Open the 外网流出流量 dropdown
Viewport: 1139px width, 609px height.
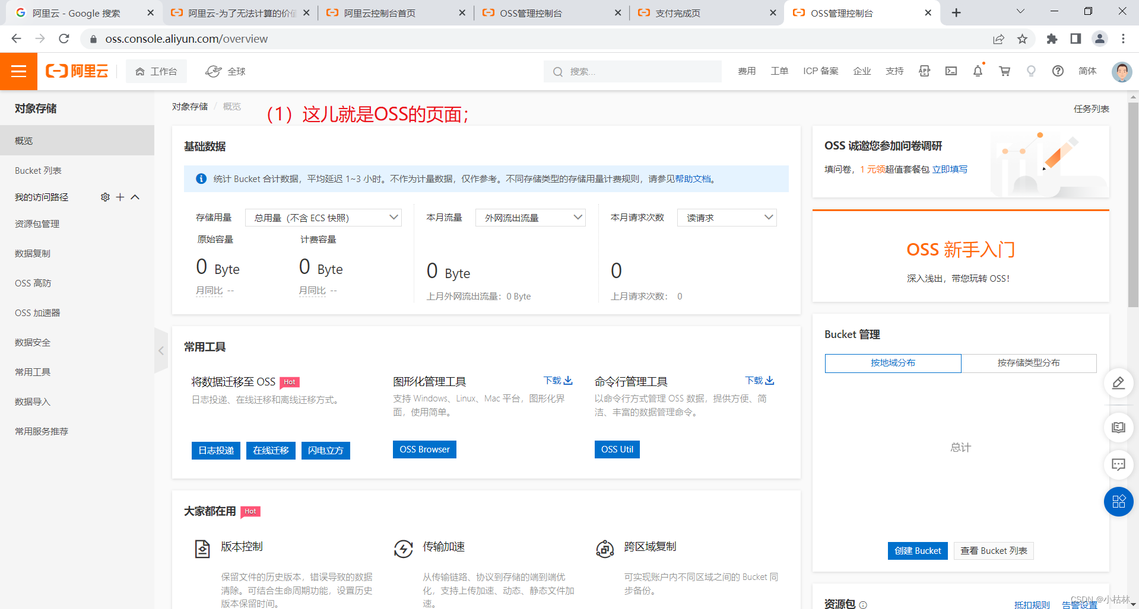[x=531, y=218]
